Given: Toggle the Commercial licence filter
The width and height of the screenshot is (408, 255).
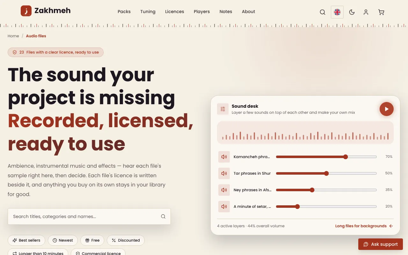Looking at the screenshot, I should pos(98,252).
